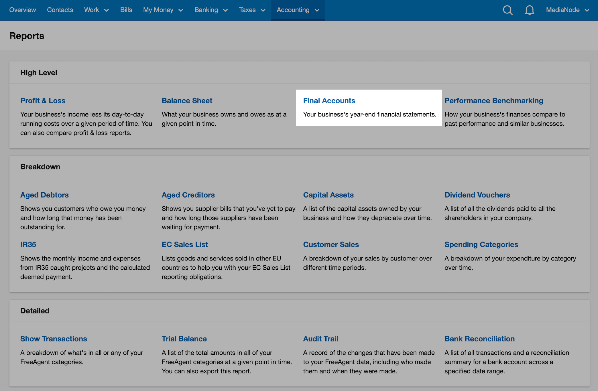598x391 pixels.
Task: View the Profit & Loss report
Action: coord(43,100)
